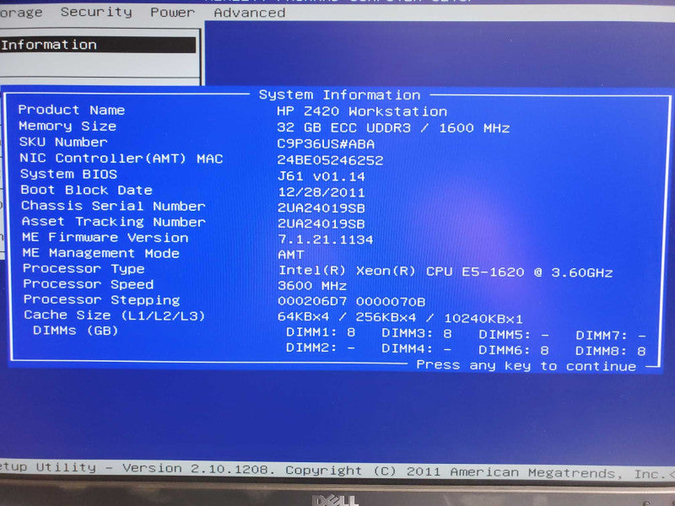Click the Intel Xeon E5-1620 processor value

(446, 272)
